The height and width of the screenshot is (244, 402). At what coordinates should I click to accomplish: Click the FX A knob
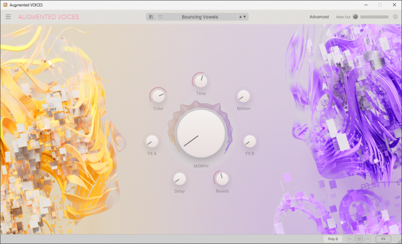coord(152,141)
